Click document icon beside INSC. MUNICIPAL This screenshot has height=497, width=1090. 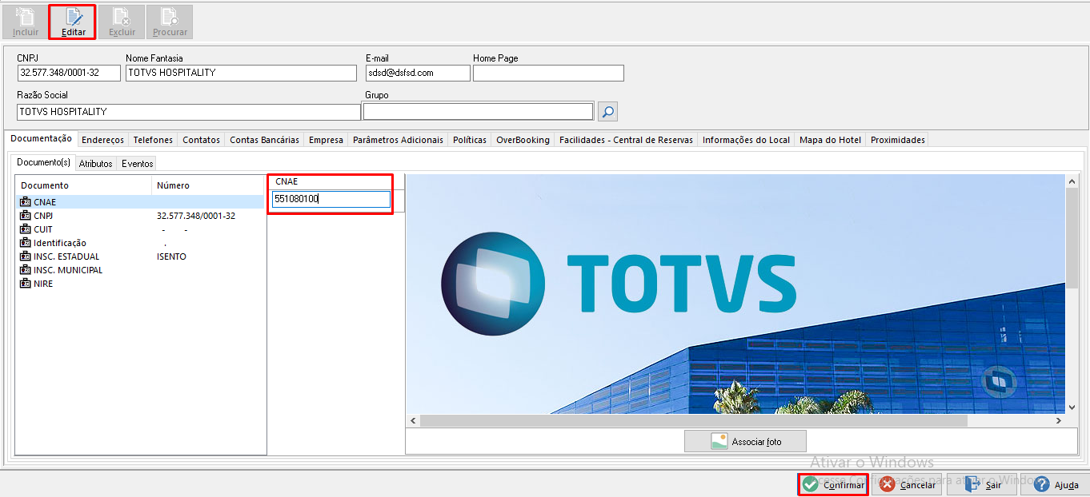(25, 270)
